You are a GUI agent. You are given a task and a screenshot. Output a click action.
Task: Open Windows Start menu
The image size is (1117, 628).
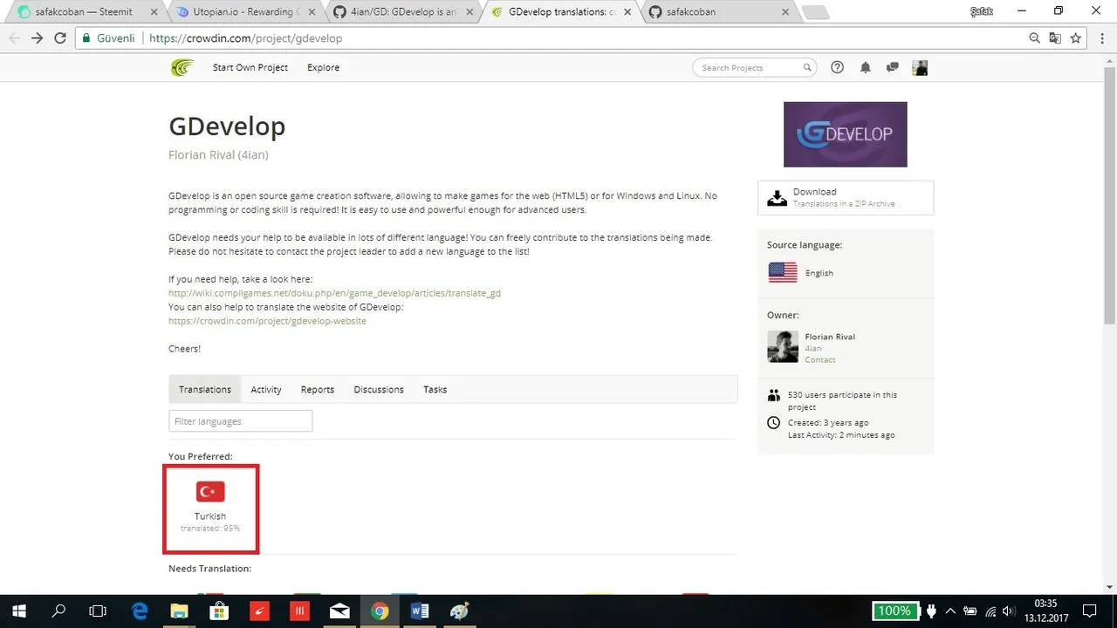pyautogui.click(x=18, y=611)
